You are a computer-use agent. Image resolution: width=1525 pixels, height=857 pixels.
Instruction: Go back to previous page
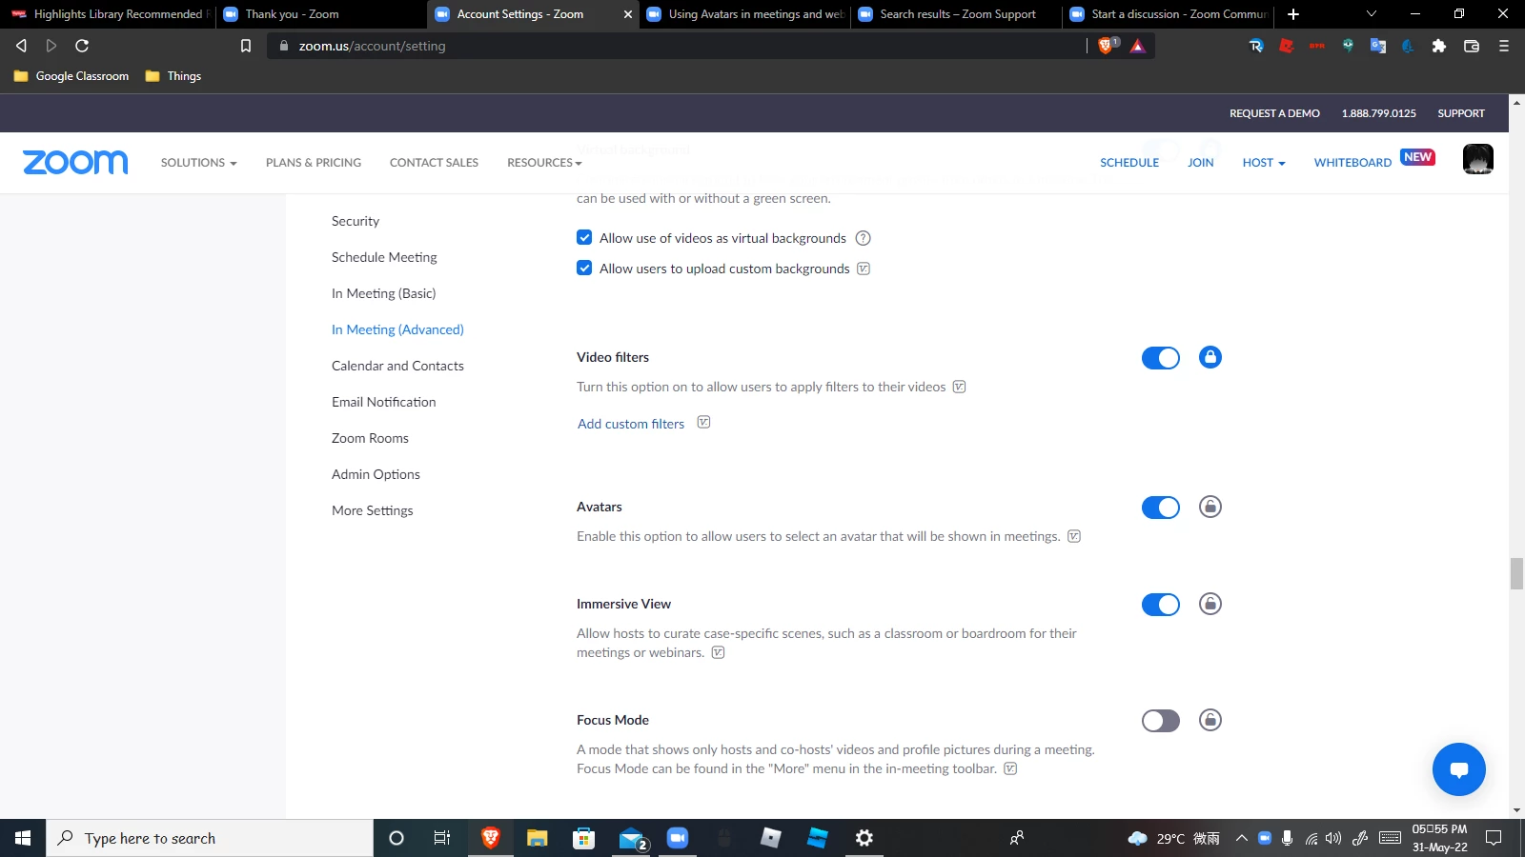[21, 46]
